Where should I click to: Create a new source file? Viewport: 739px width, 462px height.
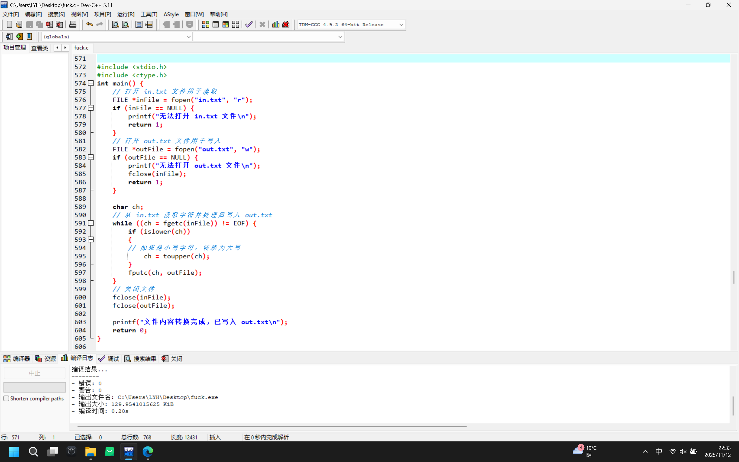click(x=10, y=24)
